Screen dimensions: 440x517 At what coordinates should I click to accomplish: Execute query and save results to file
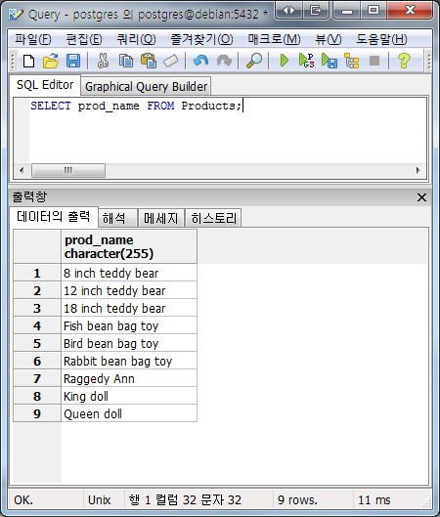click(x=330, y=61)
